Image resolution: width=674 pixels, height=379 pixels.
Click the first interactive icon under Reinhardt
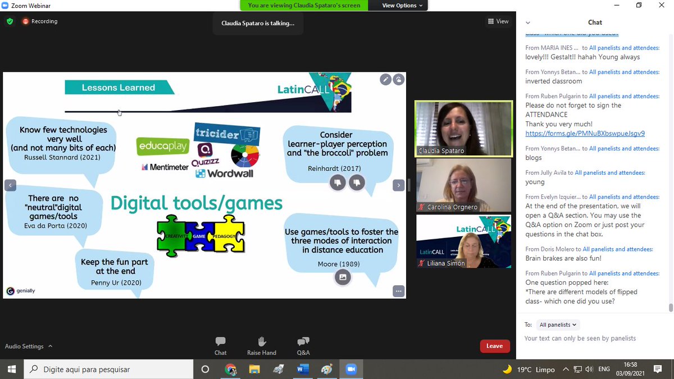click(x=338, y=182)
